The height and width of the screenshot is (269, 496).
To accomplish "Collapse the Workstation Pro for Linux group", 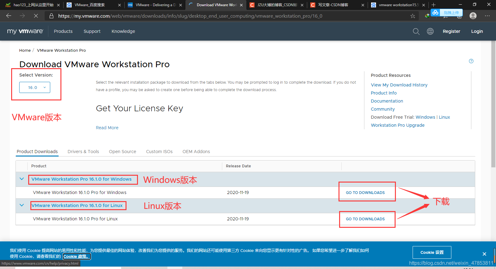I will (x=22, y=205).
